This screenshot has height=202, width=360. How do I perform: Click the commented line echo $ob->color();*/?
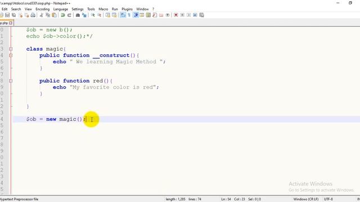[59, 36]
